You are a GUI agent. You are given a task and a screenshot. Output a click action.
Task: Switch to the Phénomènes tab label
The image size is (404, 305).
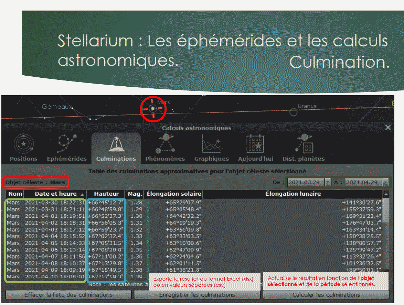point(165,159)
